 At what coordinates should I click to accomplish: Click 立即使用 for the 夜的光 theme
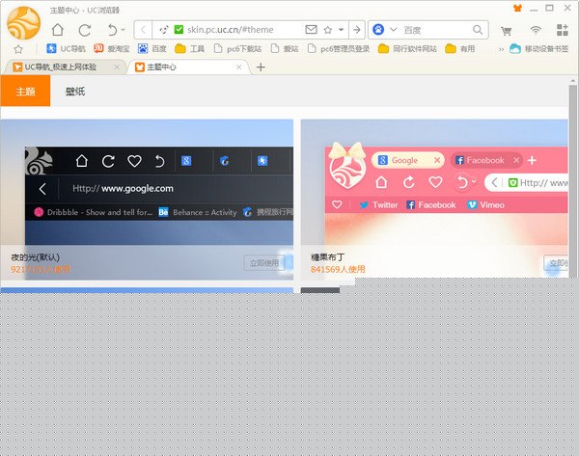point(263,262)
